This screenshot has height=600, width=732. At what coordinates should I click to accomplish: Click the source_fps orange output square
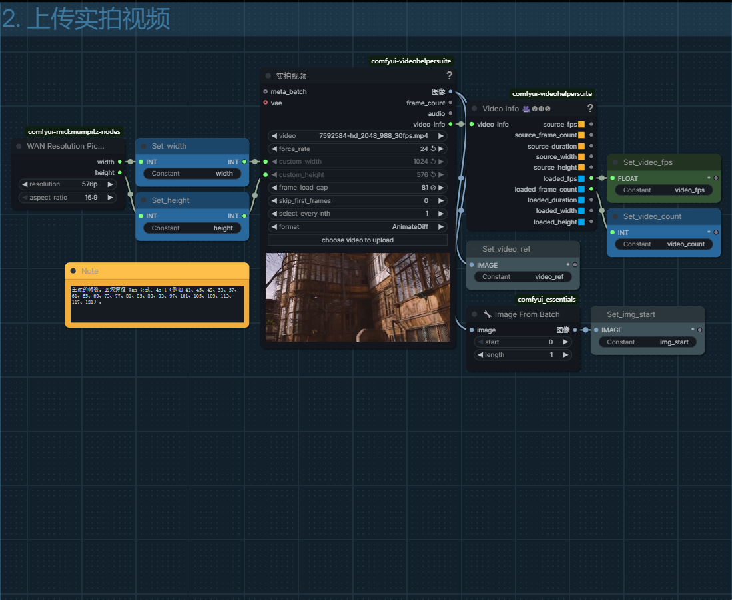pos(581,125)
